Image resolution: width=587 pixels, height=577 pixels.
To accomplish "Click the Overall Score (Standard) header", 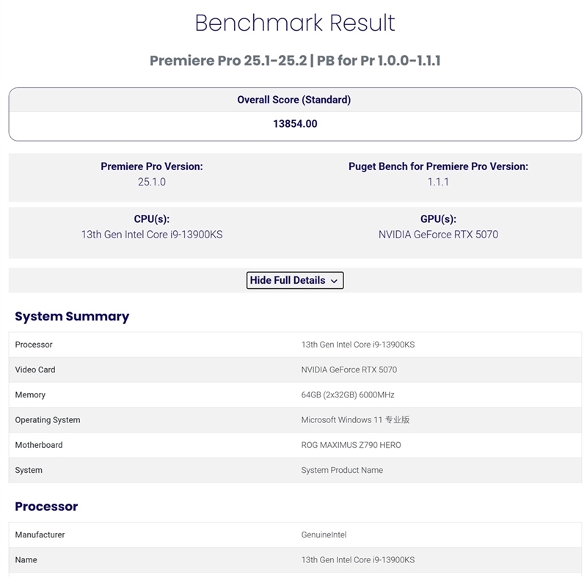I will click(x=294, y=100).
